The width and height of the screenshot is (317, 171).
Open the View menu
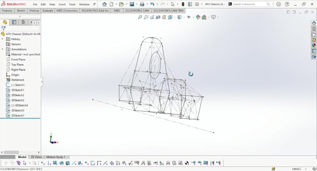(x=52, y=4)
